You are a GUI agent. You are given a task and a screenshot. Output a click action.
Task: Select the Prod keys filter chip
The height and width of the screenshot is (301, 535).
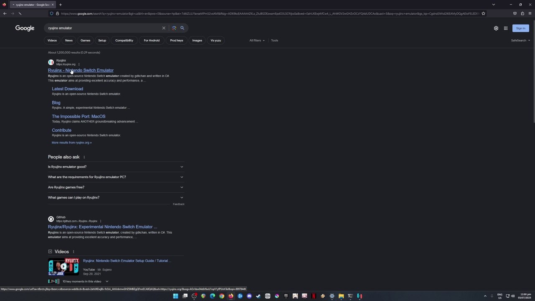click(176, 41)
